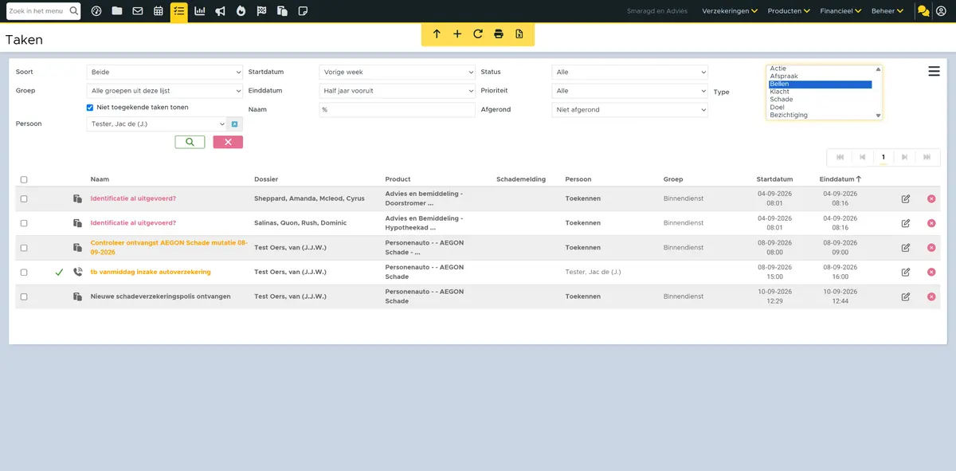
Task: Tick checkbox for the Salinas, Quon task row
Action: 24,223
